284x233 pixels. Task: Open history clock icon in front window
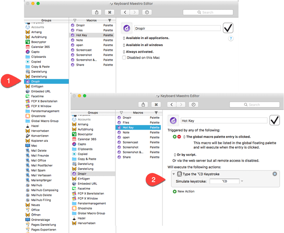coord(193,105)
